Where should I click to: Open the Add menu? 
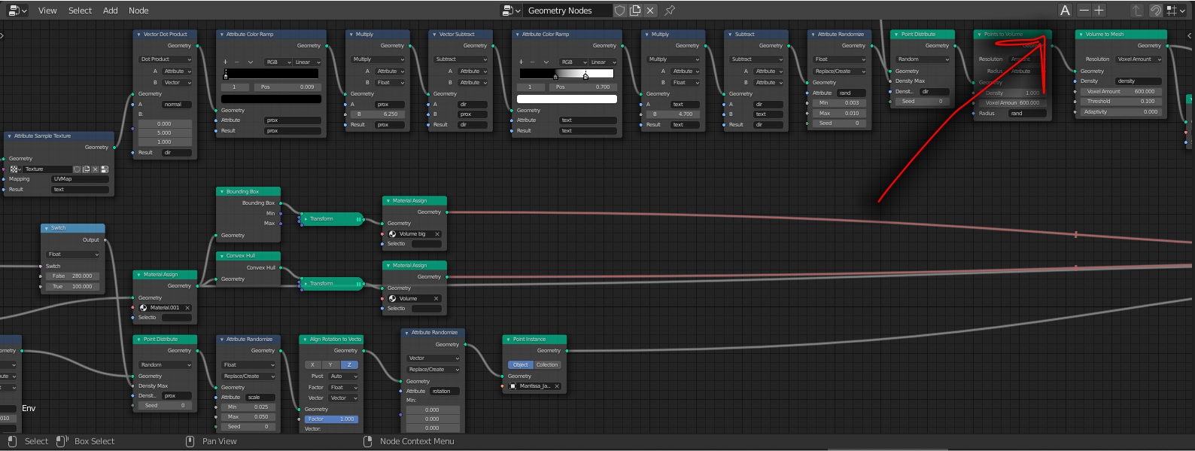(x=110, y=11)
